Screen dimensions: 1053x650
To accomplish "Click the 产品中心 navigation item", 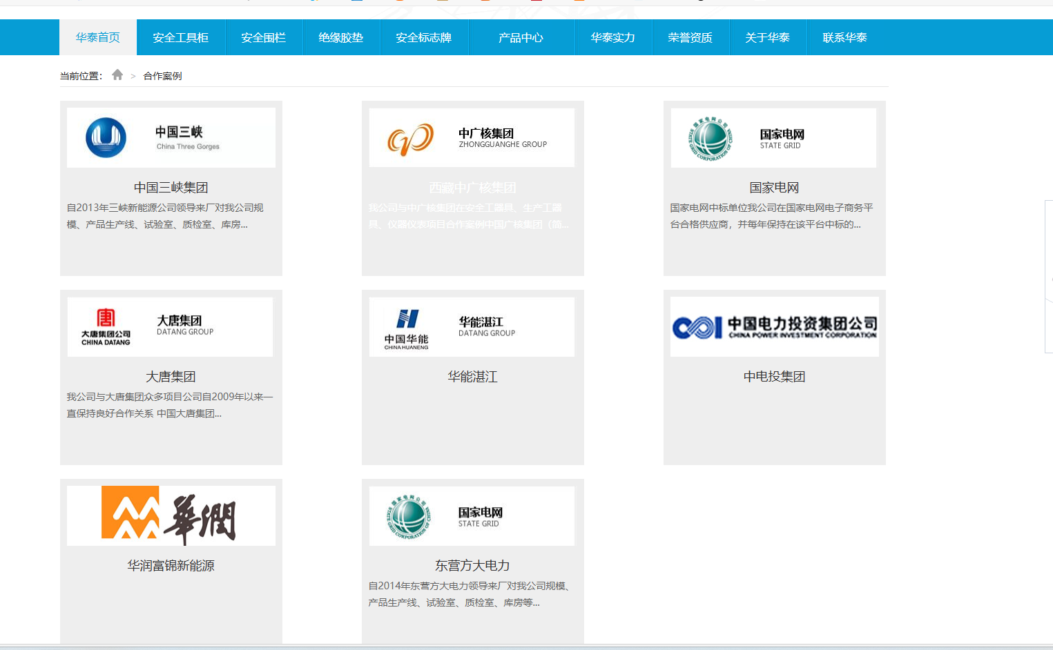I will point(521,37).
